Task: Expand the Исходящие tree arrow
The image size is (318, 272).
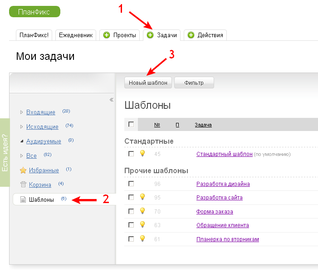Action: pos(22,126)
